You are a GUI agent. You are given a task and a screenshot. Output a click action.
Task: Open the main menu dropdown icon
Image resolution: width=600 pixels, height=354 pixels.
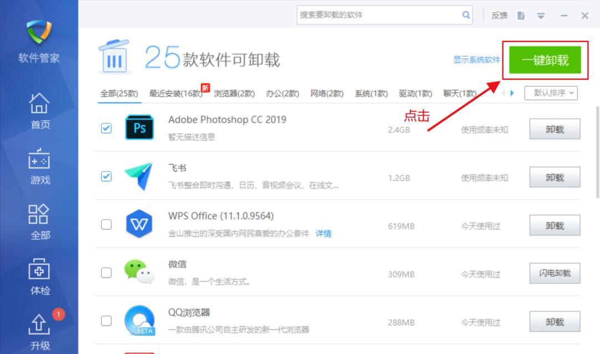541,15
